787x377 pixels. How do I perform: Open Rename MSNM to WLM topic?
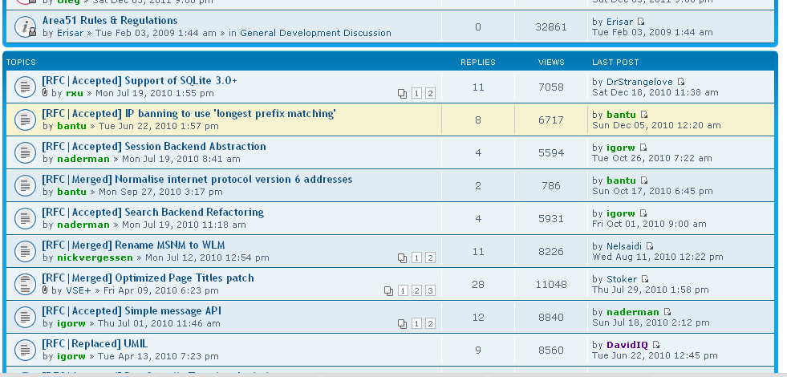click(x=133, y=245)
